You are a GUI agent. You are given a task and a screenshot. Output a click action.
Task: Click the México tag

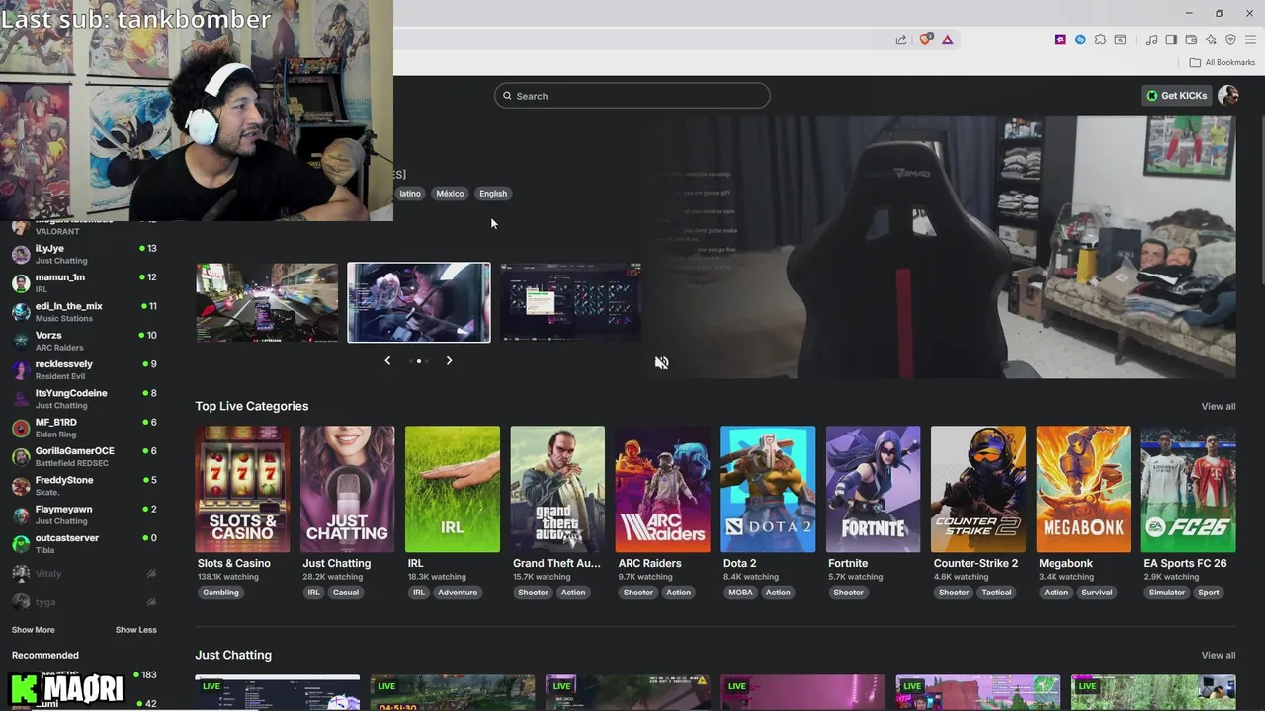tap(450, 194)
